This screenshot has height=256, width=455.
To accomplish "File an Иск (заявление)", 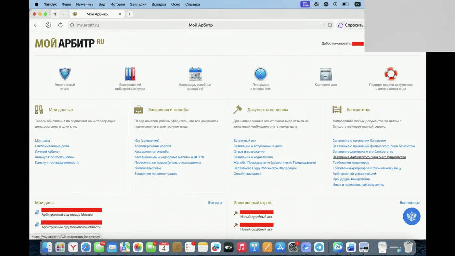I will (x=147, y=141).
